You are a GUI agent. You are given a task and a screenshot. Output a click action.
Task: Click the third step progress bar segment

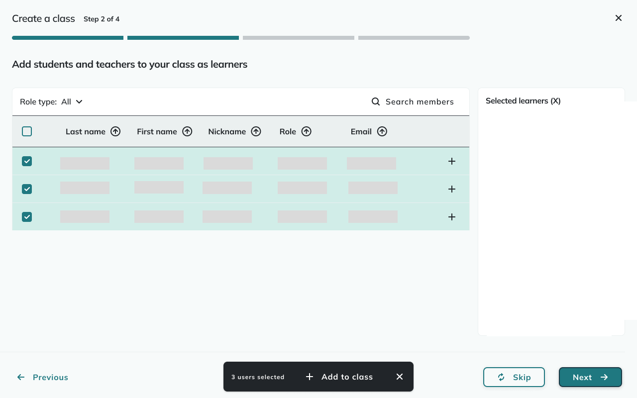[x=299, y=38]
